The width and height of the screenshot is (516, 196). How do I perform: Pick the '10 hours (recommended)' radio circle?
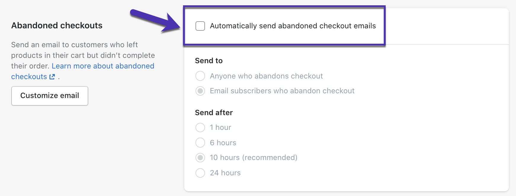point(200,158)
